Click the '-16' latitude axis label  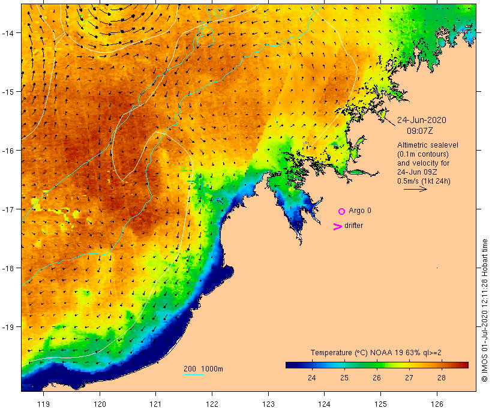coord(7,151)
